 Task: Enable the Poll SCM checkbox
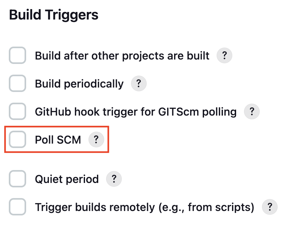(x=18, y=140)
